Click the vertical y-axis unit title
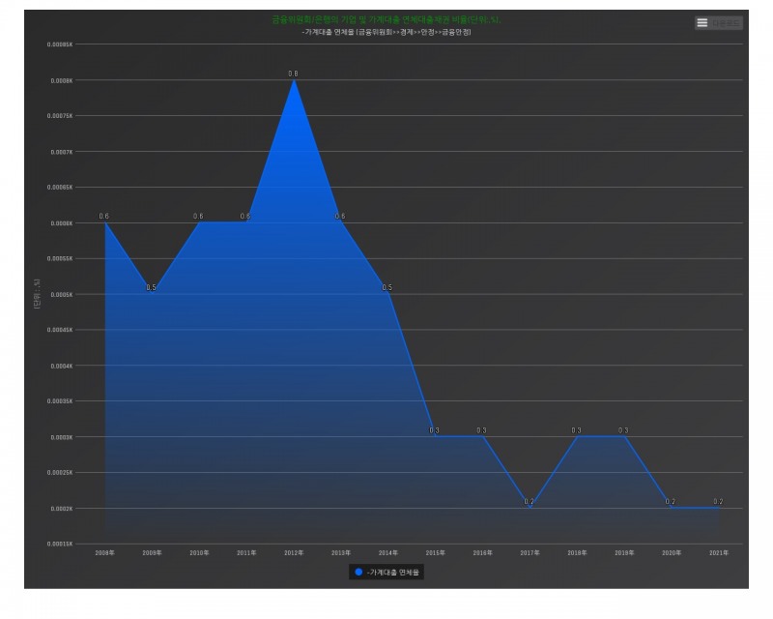This screenshot has width=773, height=619. pyautogui.click(x=37, y=294)
